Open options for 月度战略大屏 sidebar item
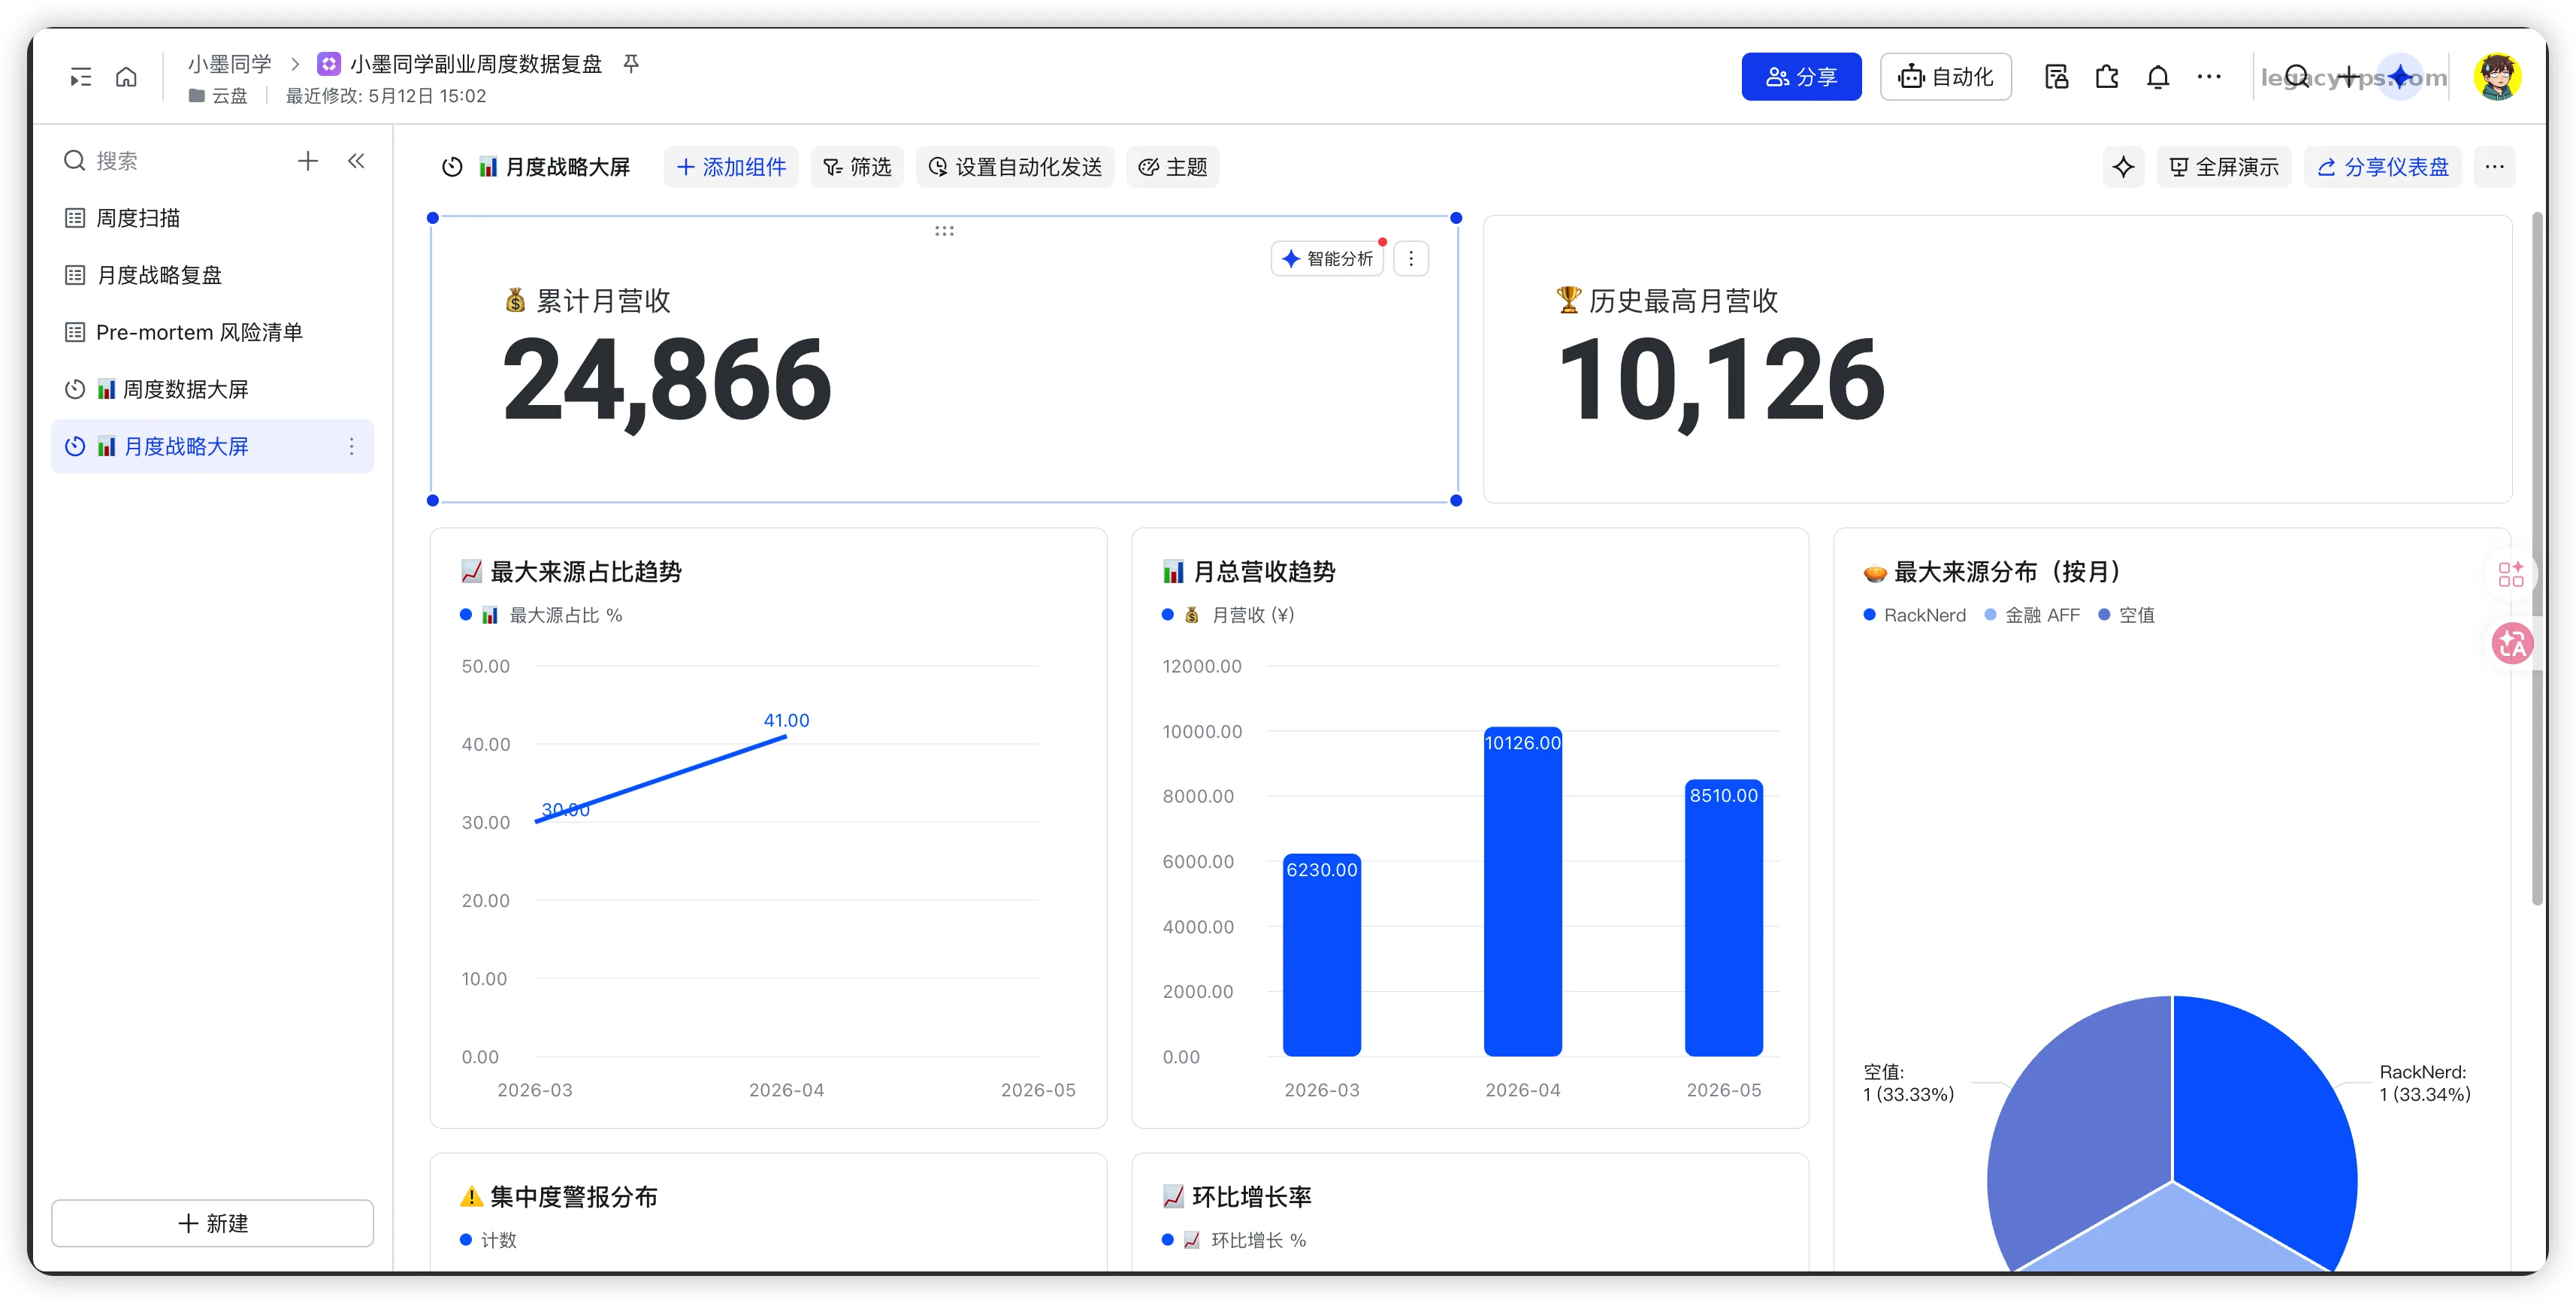Image resolution: width=2576 pixels, height=1303 pixels. click(351, 446)
